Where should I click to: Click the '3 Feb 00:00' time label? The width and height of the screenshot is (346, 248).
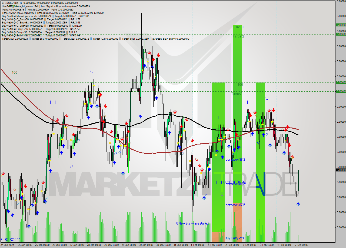[x=249, y=245]
